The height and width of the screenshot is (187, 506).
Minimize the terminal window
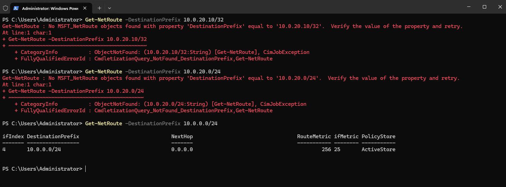click(x=469, y=7)
